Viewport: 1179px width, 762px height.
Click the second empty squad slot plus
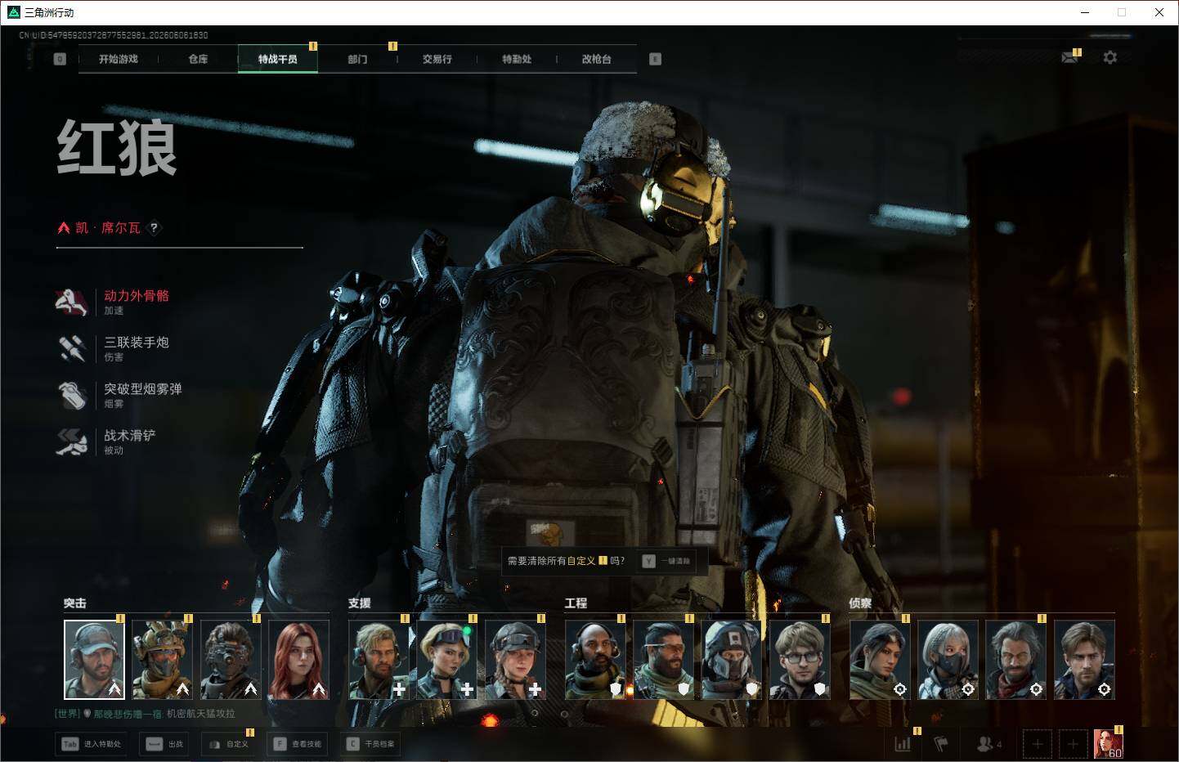point(1074,744)
